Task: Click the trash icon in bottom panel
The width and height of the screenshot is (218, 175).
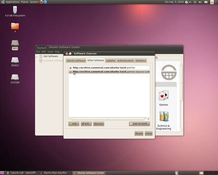Action: tap(176, 173)
